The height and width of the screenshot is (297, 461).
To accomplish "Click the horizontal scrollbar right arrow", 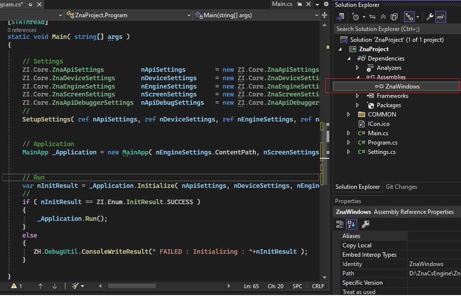I will coord(228,286).
